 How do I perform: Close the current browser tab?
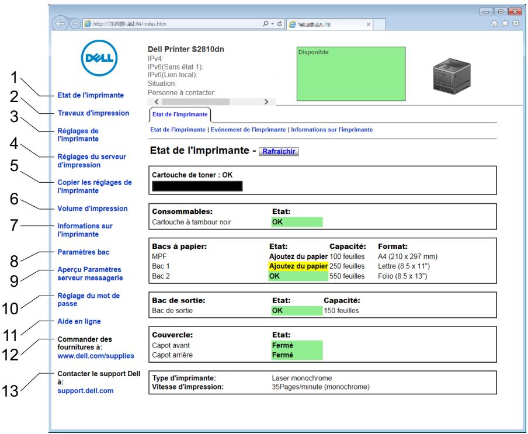pos(368,25)
